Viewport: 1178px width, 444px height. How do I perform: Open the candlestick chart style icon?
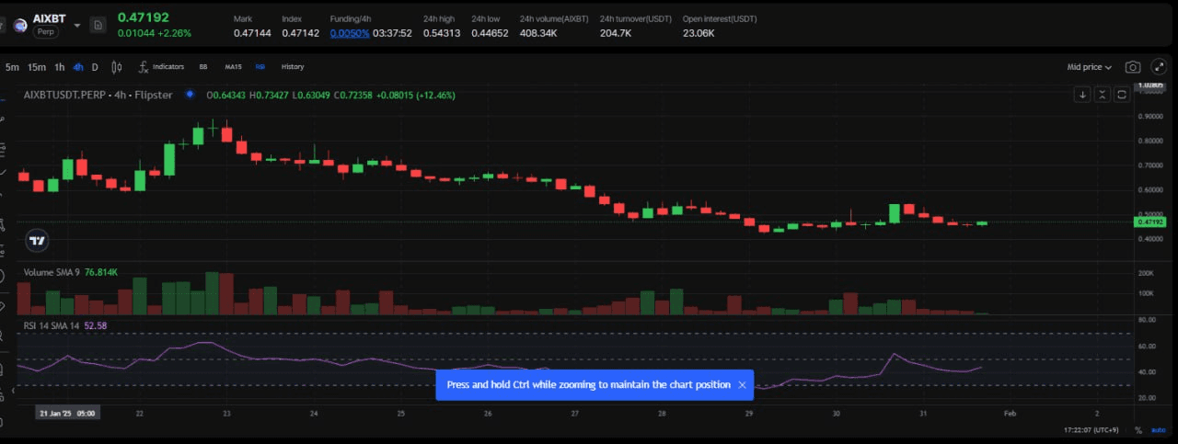(x=116, y=67)
